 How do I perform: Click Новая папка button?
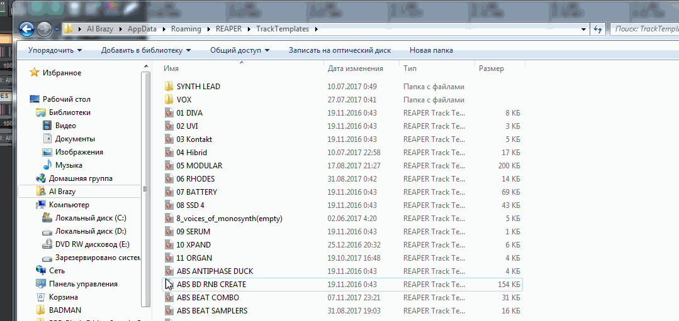pyautogui.click(x=431, y=50)
